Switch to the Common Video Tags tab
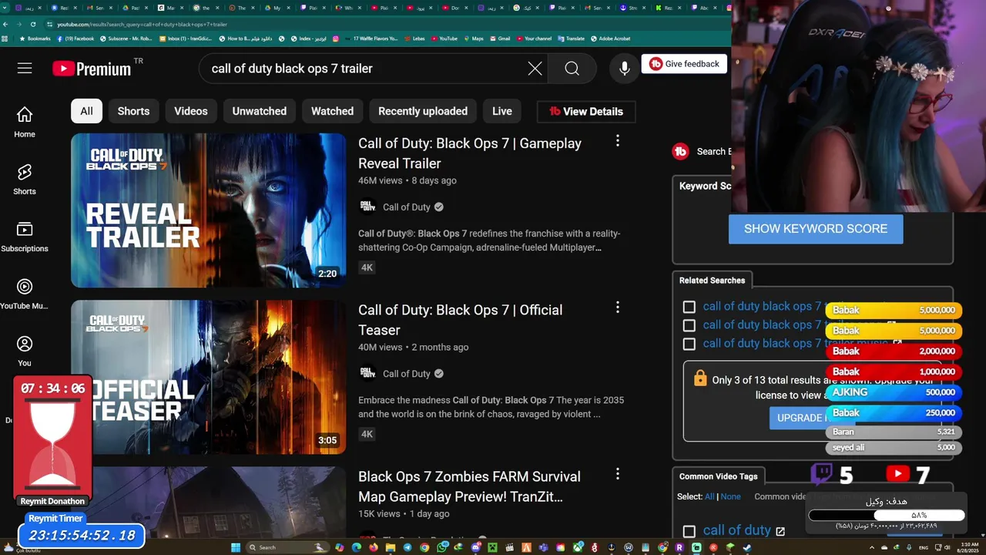 pyautogui.click(x=719, y=476)
